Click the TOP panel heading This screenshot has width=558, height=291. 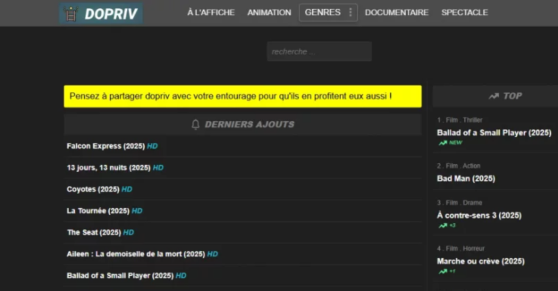click(x=512, y=96)
